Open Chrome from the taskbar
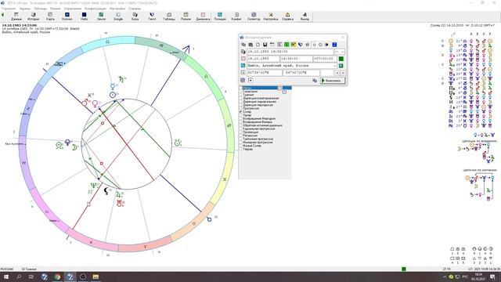501x282 pixels. [57, 277]
